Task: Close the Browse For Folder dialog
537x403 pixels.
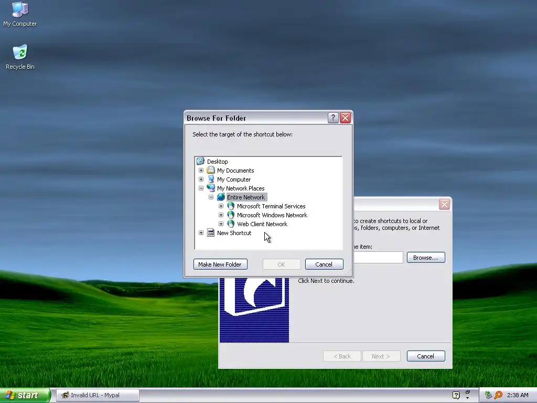Action: tap(345, 118)
